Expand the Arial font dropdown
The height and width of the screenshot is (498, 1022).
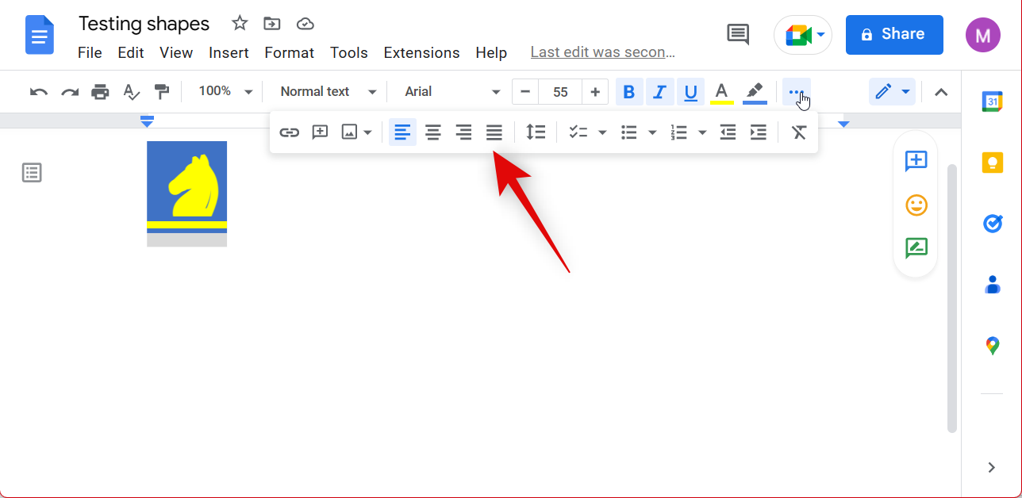pos(452,92)
